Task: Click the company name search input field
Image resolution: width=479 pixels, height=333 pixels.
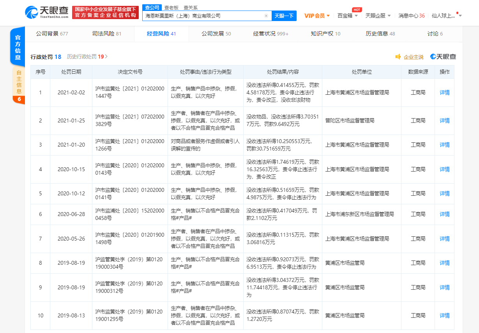Action: point(203,16)
